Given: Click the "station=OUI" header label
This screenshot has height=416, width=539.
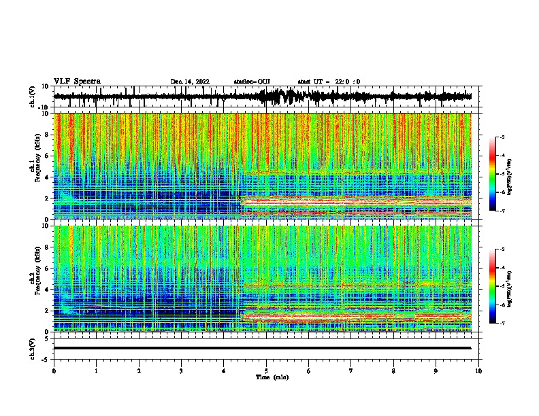Looking at the screenshot, I should point(252,82).
